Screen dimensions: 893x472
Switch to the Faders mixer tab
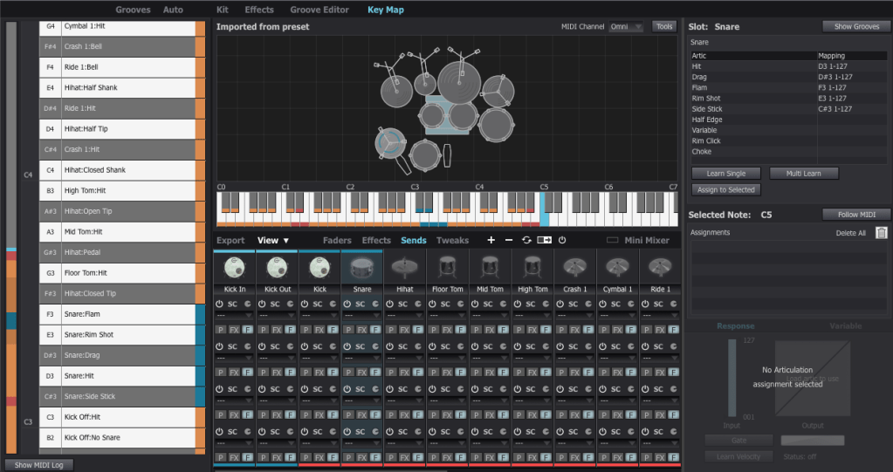[337, 240]
